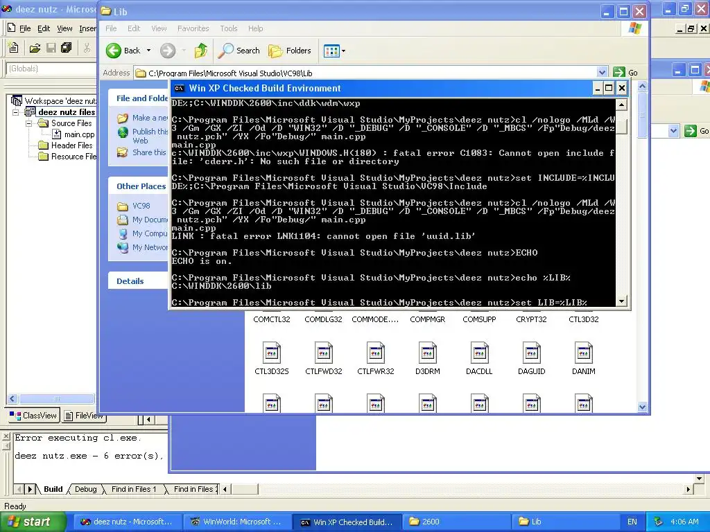Open My Computer under Other Places
The height and width of the screenshot is (532, 710).
(150, 233)
